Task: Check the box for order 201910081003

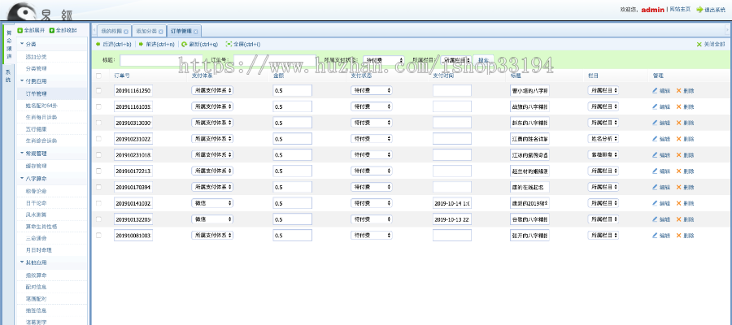Action: tap(98, 235)
